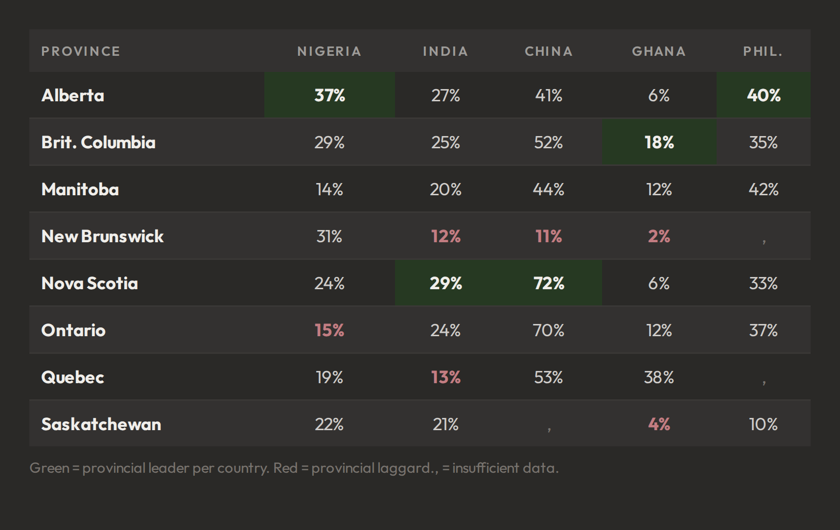The width and height of the screenshot is (840, 530).
Task: Select Ontario's red 15% Nigeria value
Action: click(x=329, y=330)
